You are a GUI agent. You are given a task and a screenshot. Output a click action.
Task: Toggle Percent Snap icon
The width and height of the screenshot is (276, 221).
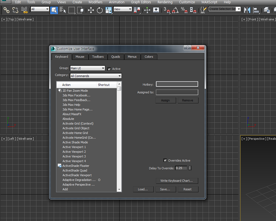184,10
